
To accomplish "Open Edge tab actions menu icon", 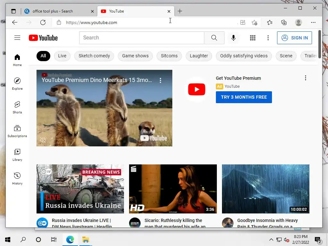I will coord(13,11).
